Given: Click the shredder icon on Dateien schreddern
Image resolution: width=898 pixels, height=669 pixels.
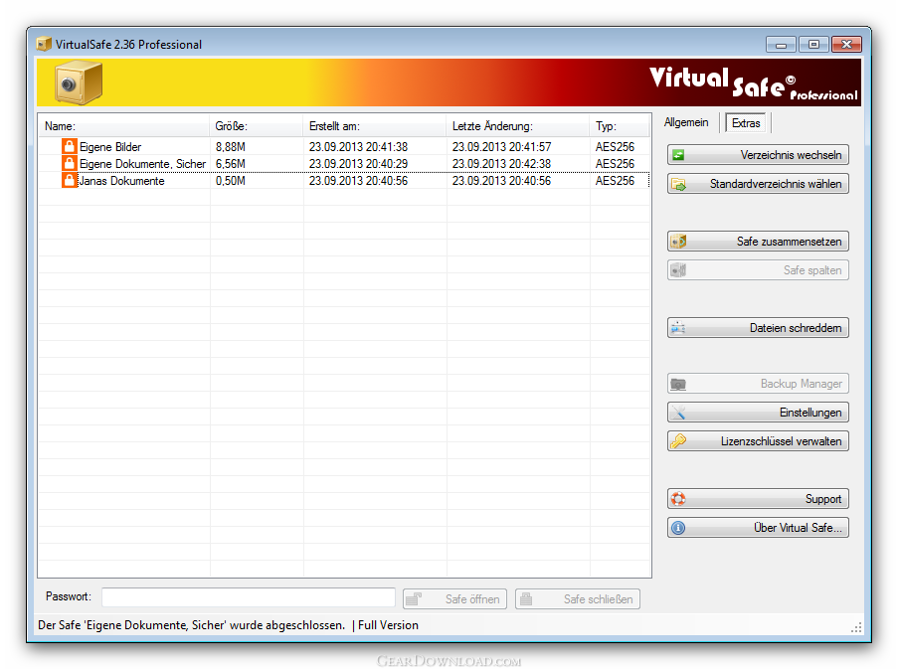Looking at the screenshot, I should click(678, 328).
